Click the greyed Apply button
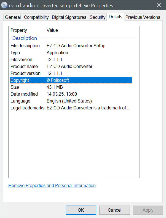This screenshot has width=166, height=218. click(x=148, y=210)
